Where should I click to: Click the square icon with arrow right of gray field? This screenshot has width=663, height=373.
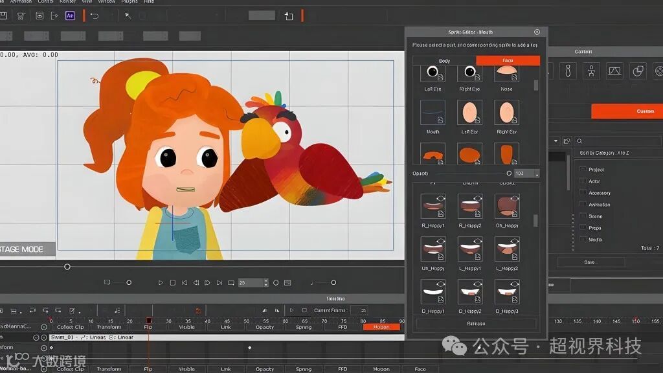[x=289, y=16]
